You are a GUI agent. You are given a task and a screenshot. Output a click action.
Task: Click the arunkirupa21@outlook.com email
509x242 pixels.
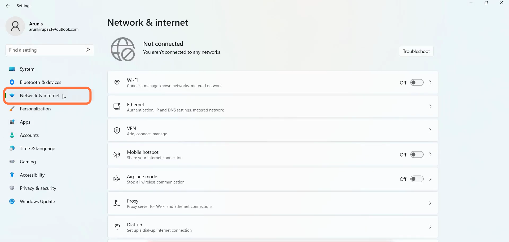point(54,29)
